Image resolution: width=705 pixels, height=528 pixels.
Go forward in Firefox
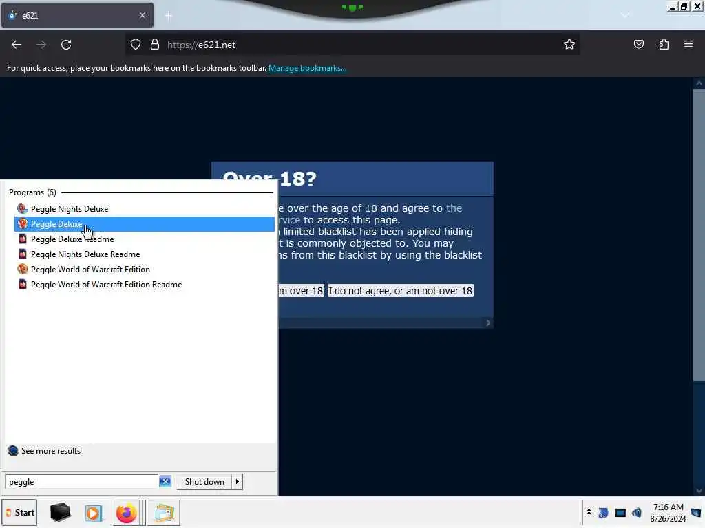(41, 45)
